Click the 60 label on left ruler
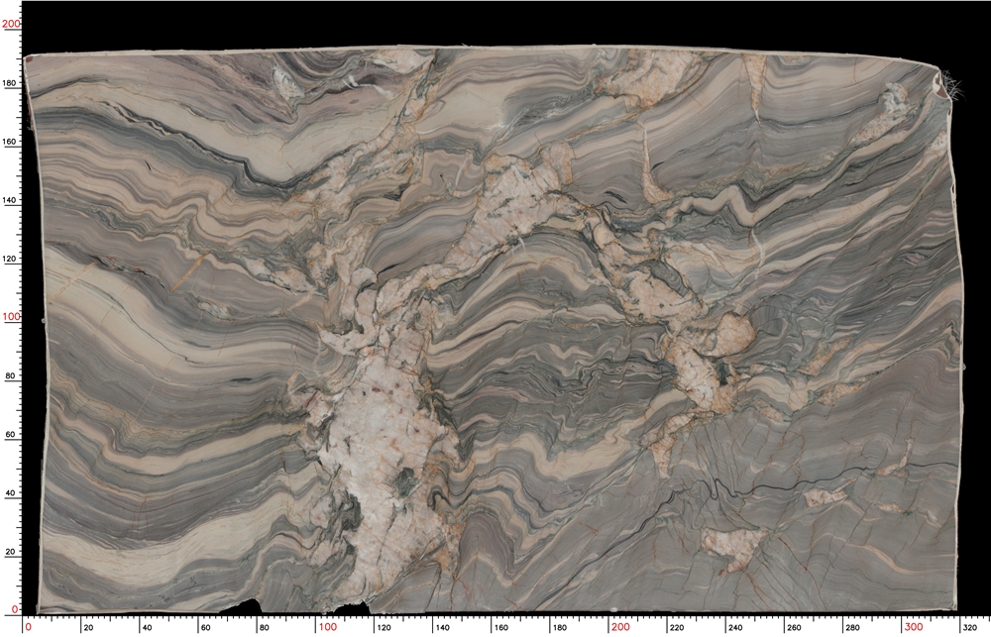Image resolution: width=991 pixels, height=637 pixels. (11, 432)
